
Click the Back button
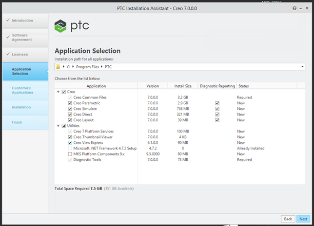288,219
